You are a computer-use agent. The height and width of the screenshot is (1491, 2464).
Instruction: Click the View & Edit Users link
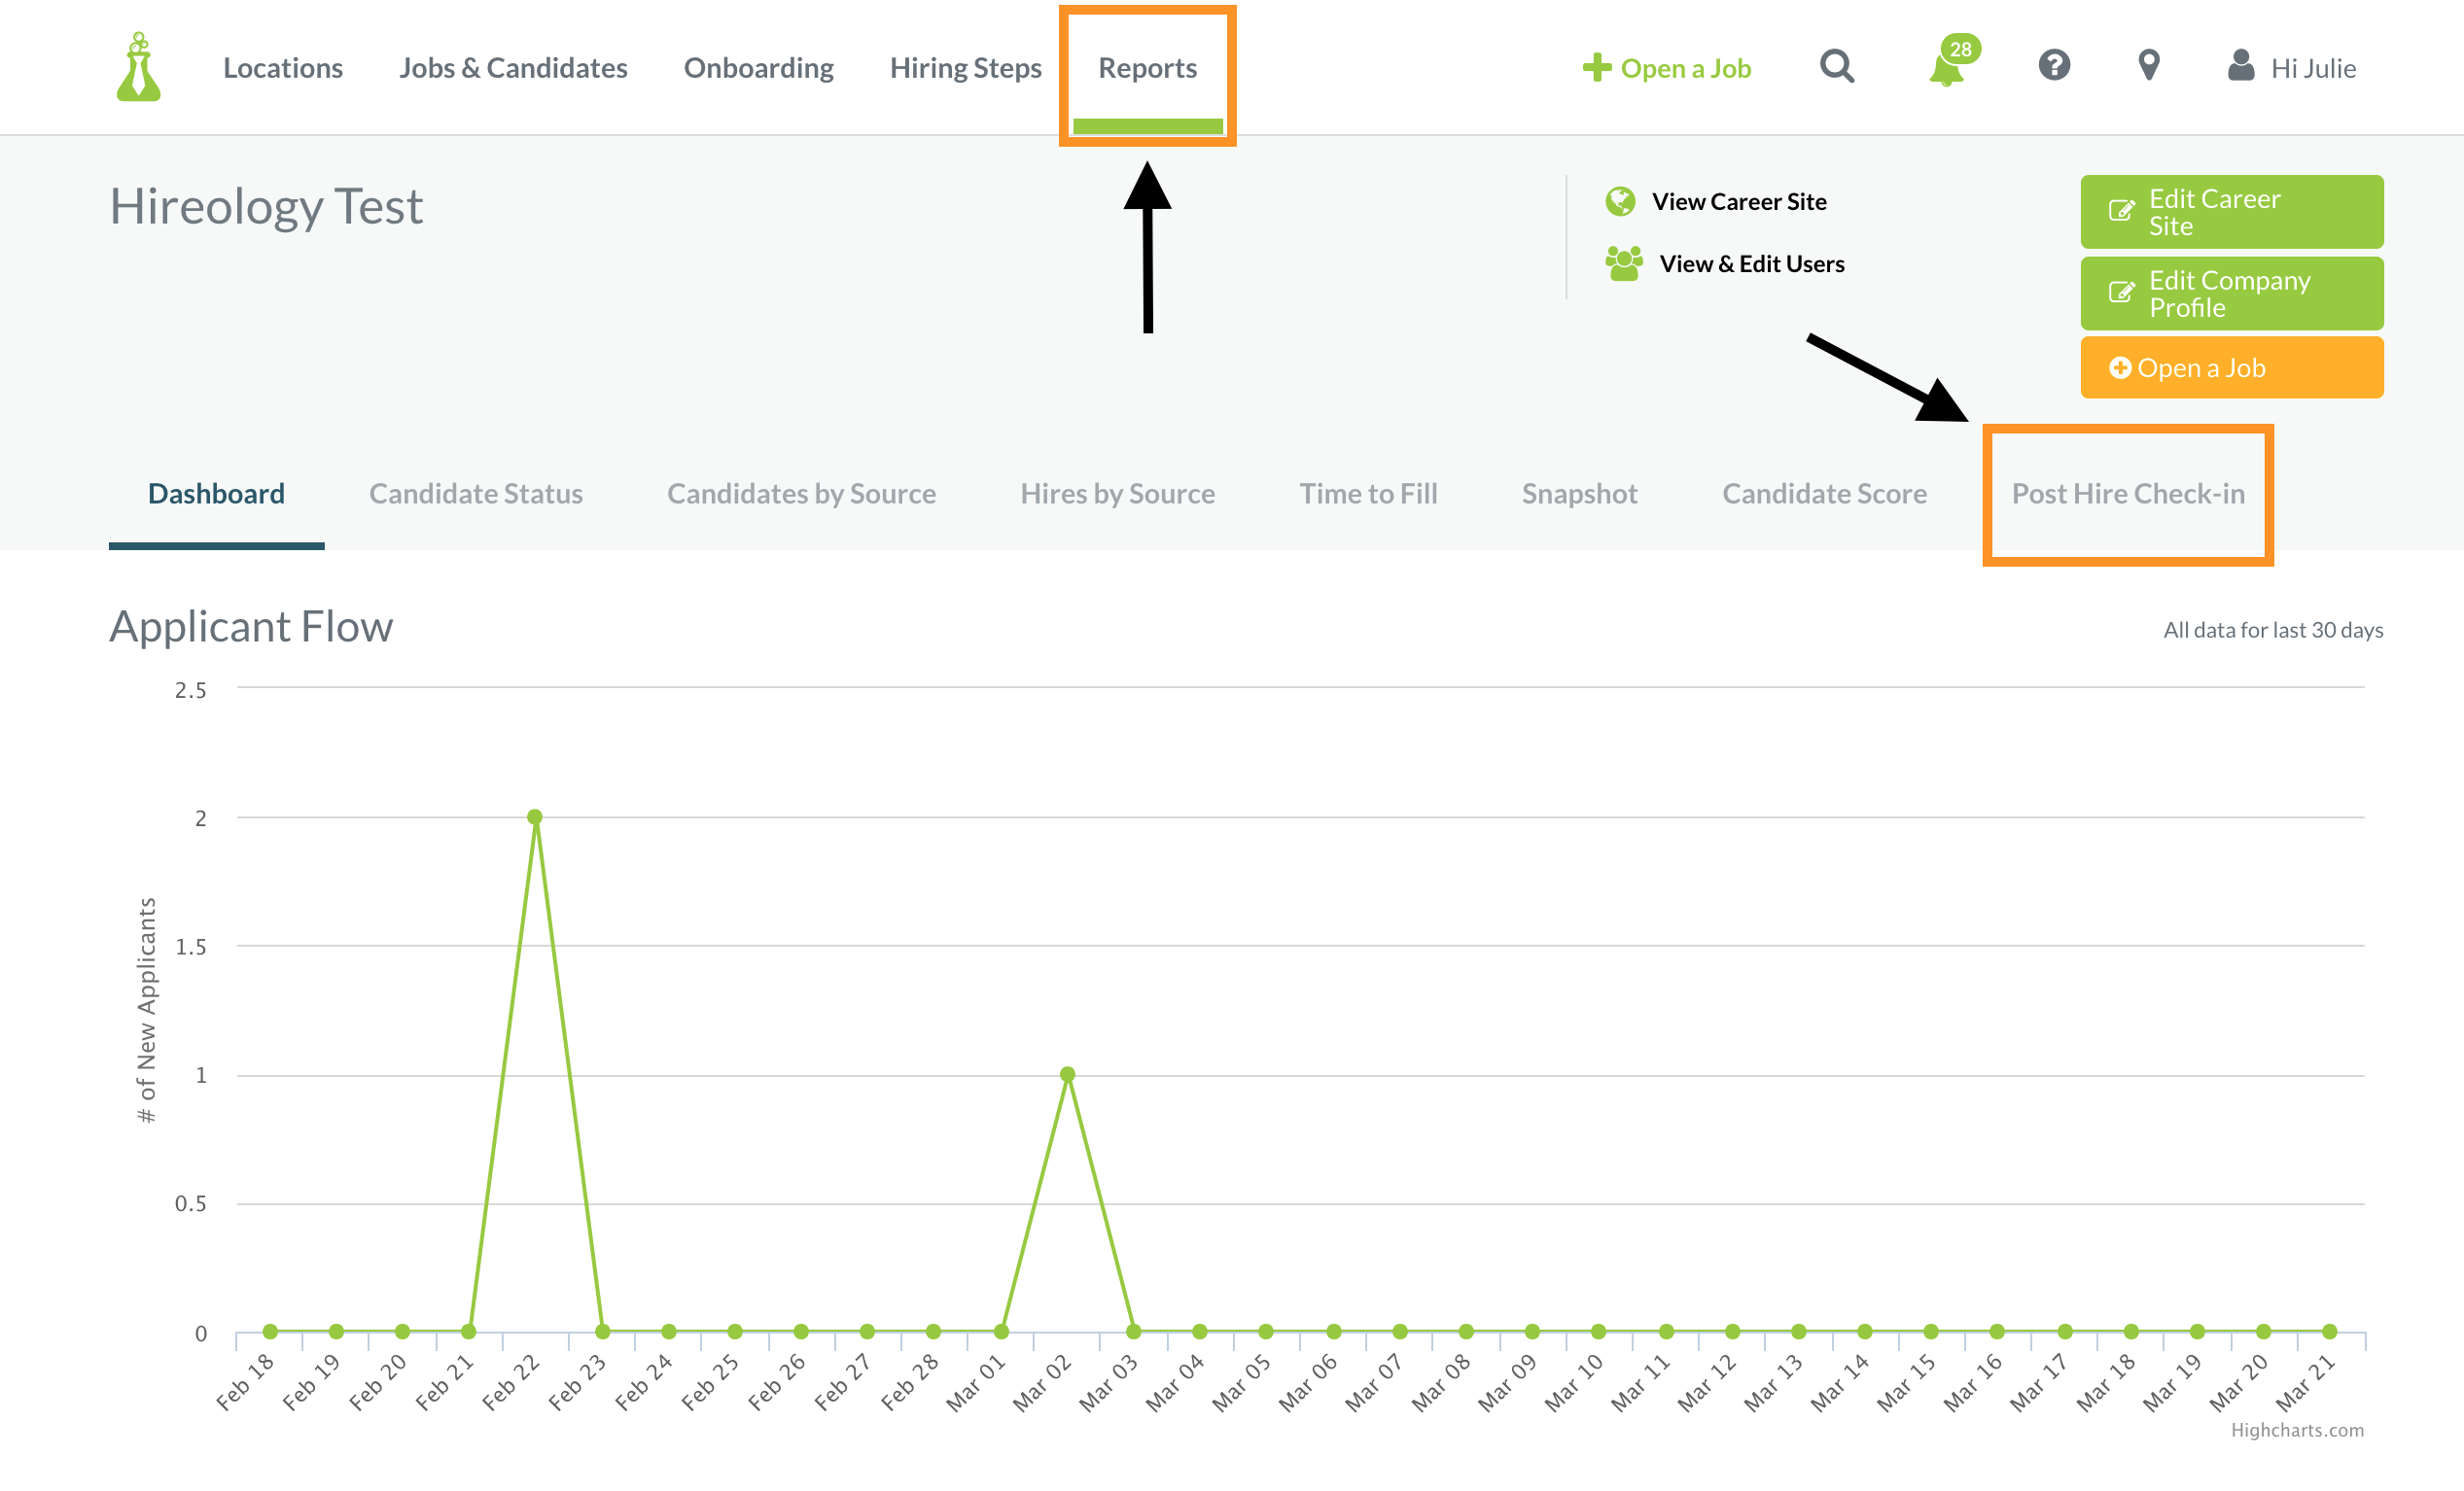click(x=1751, y=263)
